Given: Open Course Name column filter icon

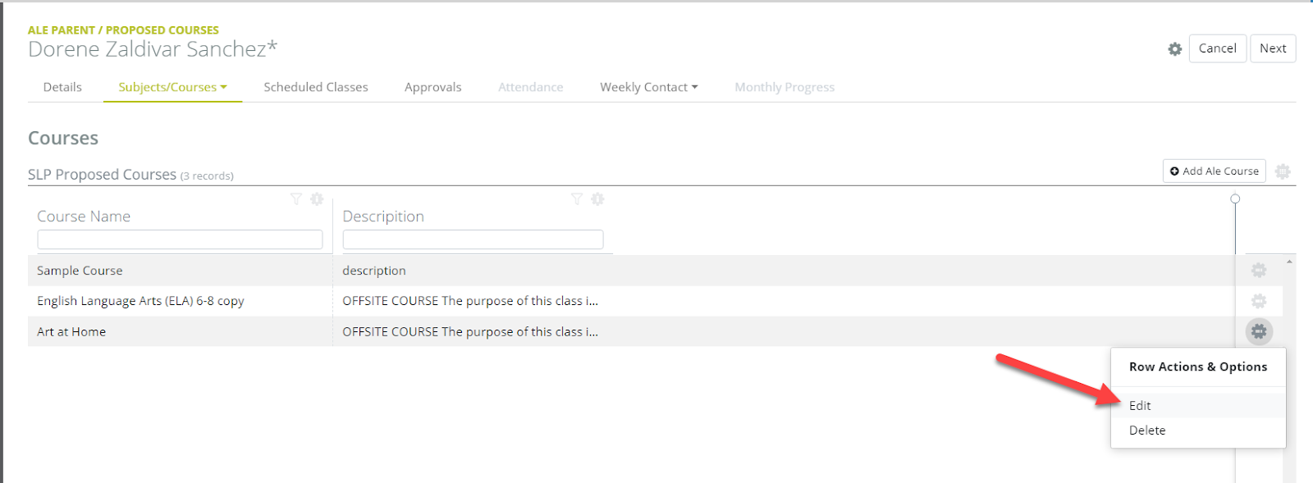Looking at the screenshot, I should [x=296, y=199].
